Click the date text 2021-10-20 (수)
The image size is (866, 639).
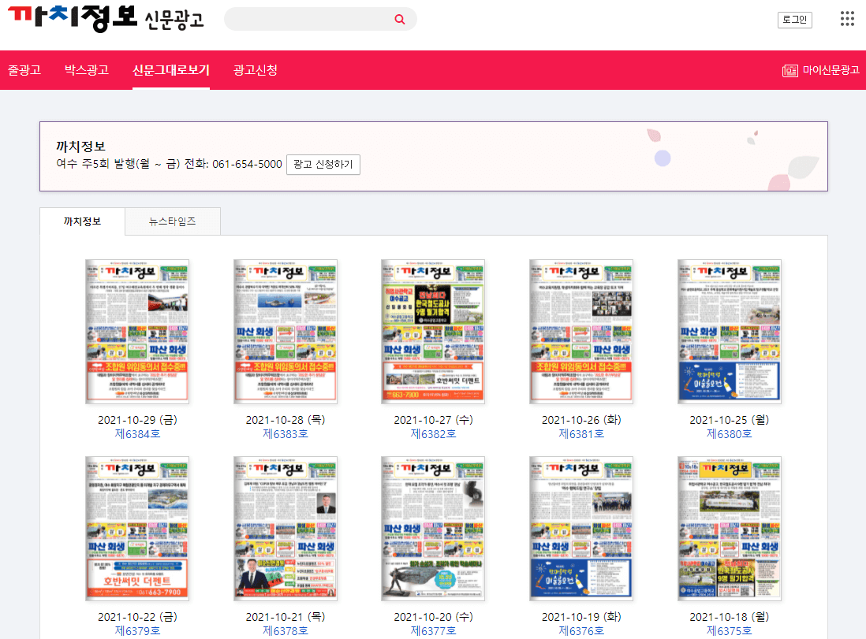pyautogui.click(x=434, y=617)
